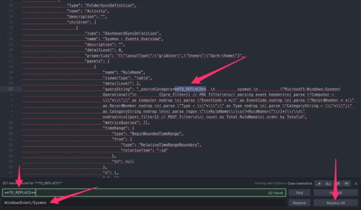Click the "to": null line
The height and width of the screenshot is (210, 361).
click(x=123, y=161)
